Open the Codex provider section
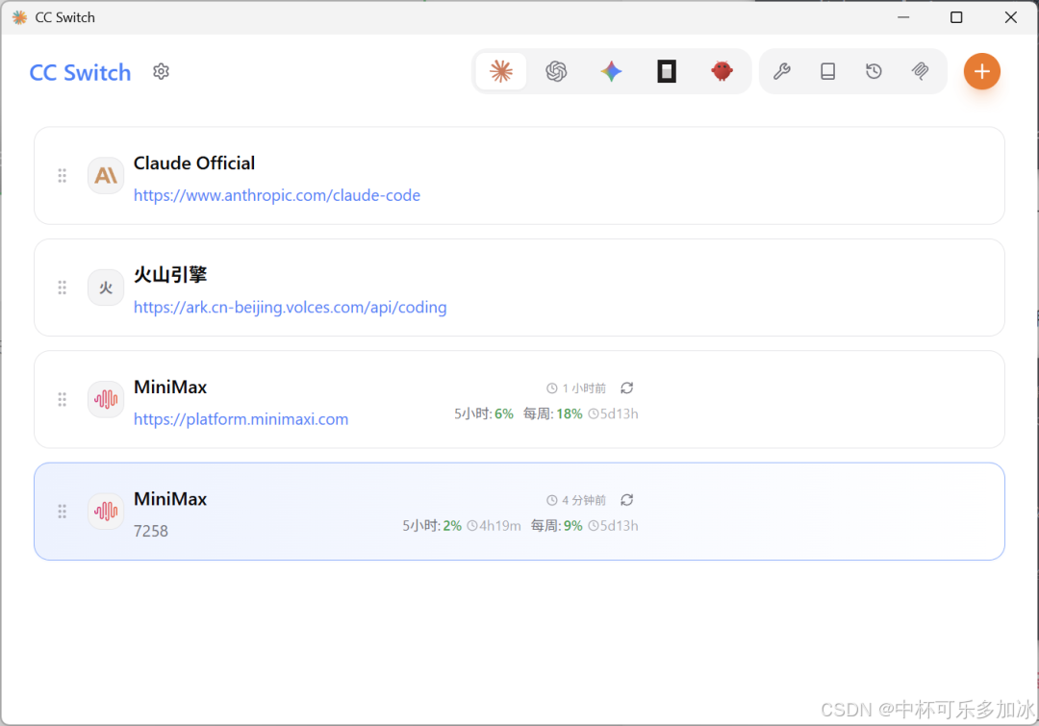This screenshot has width=1039, height=726. coord(667,71)
